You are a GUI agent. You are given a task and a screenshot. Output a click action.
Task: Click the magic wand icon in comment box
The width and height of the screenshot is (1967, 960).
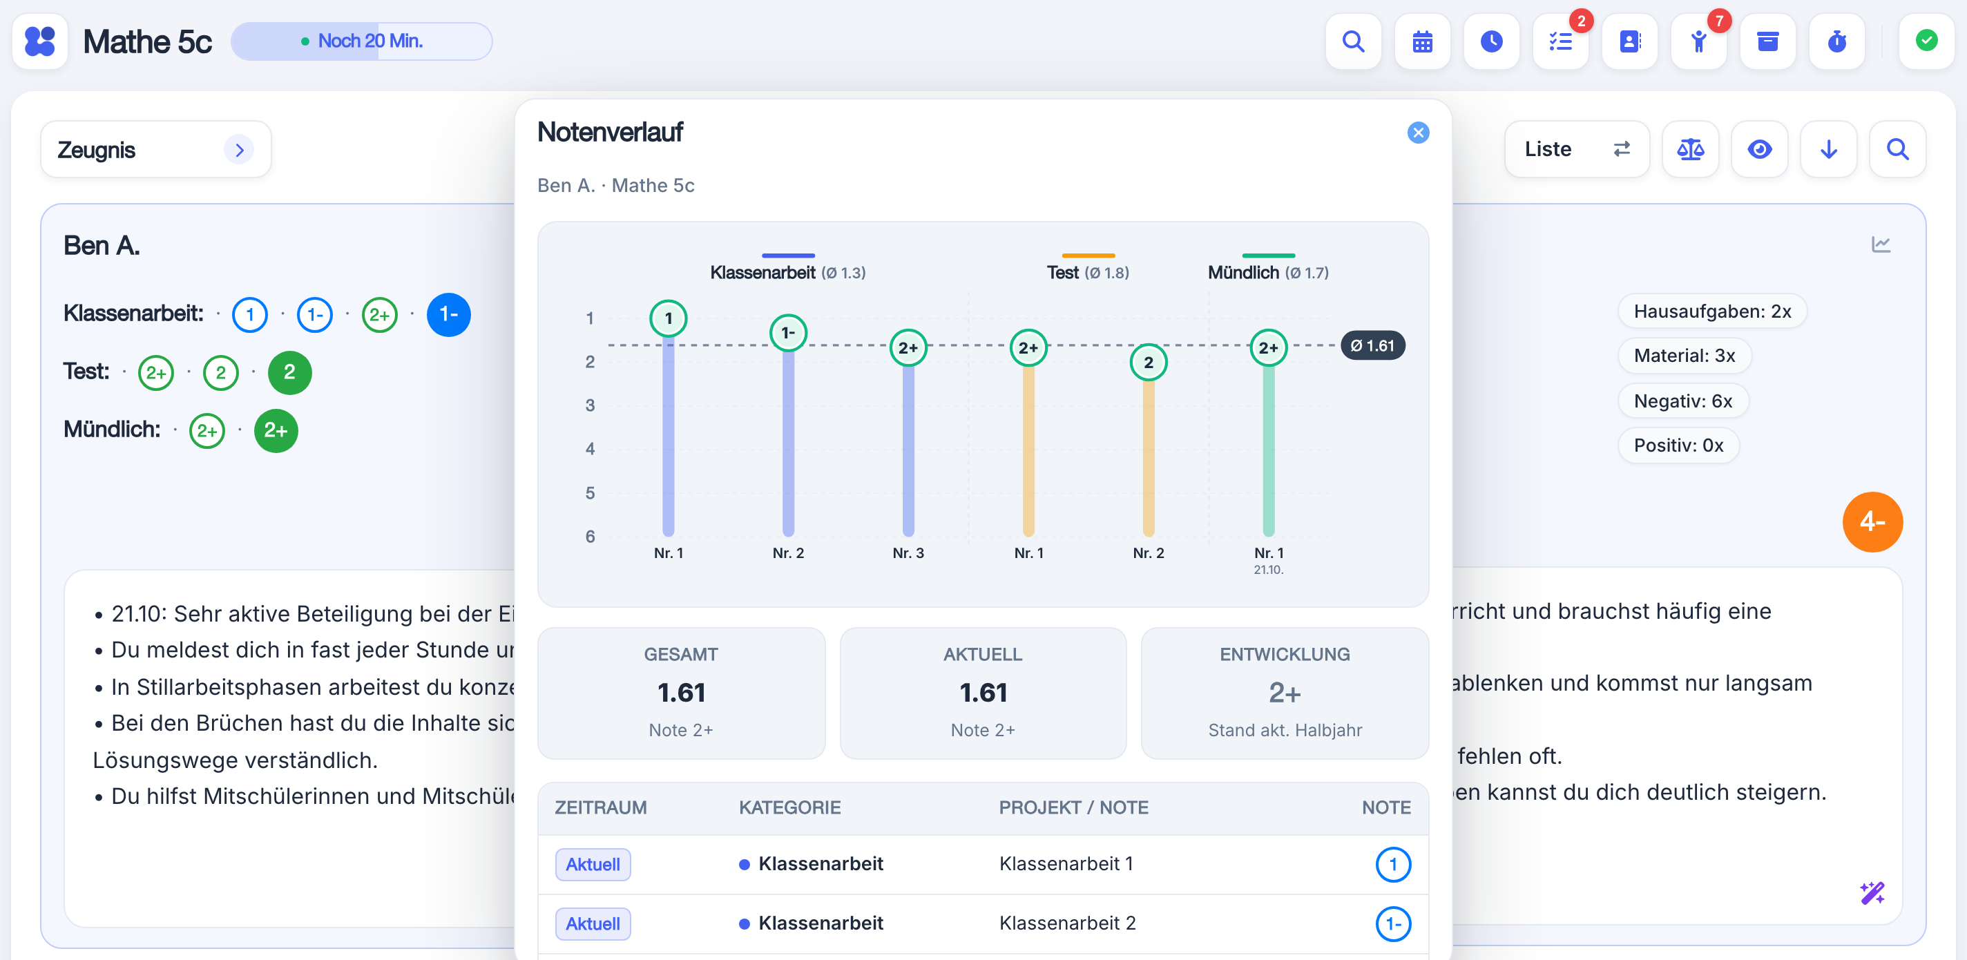1872,892
